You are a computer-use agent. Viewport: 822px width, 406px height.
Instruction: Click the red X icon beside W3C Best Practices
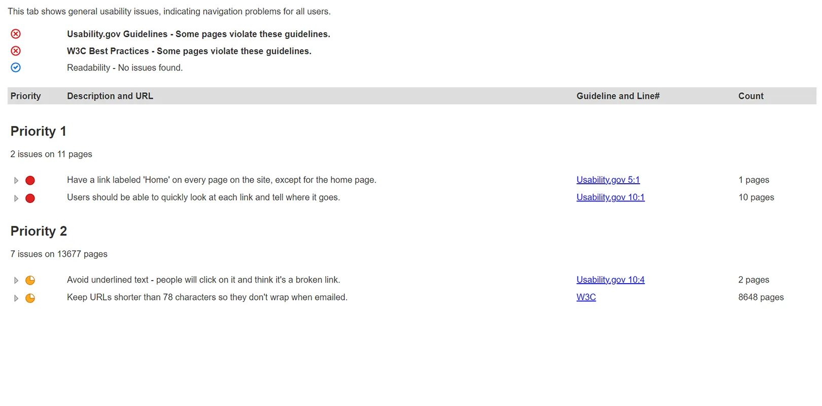coord(16,51)
